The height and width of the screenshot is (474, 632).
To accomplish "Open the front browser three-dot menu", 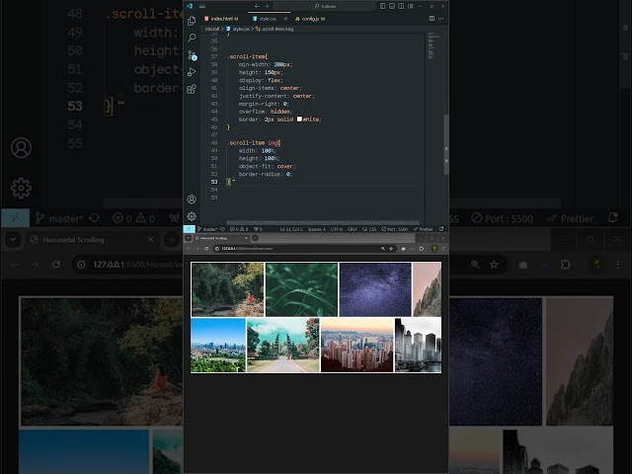I will (x=443, y=249).
